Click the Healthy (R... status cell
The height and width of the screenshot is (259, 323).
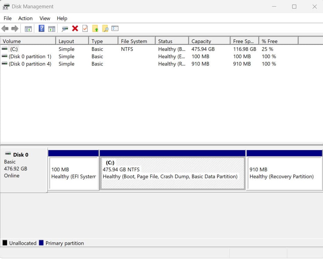[x=172, y=64]
